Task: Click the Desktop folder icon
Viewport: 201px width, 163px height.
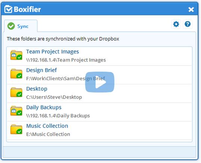Action: tap(16, 92)
